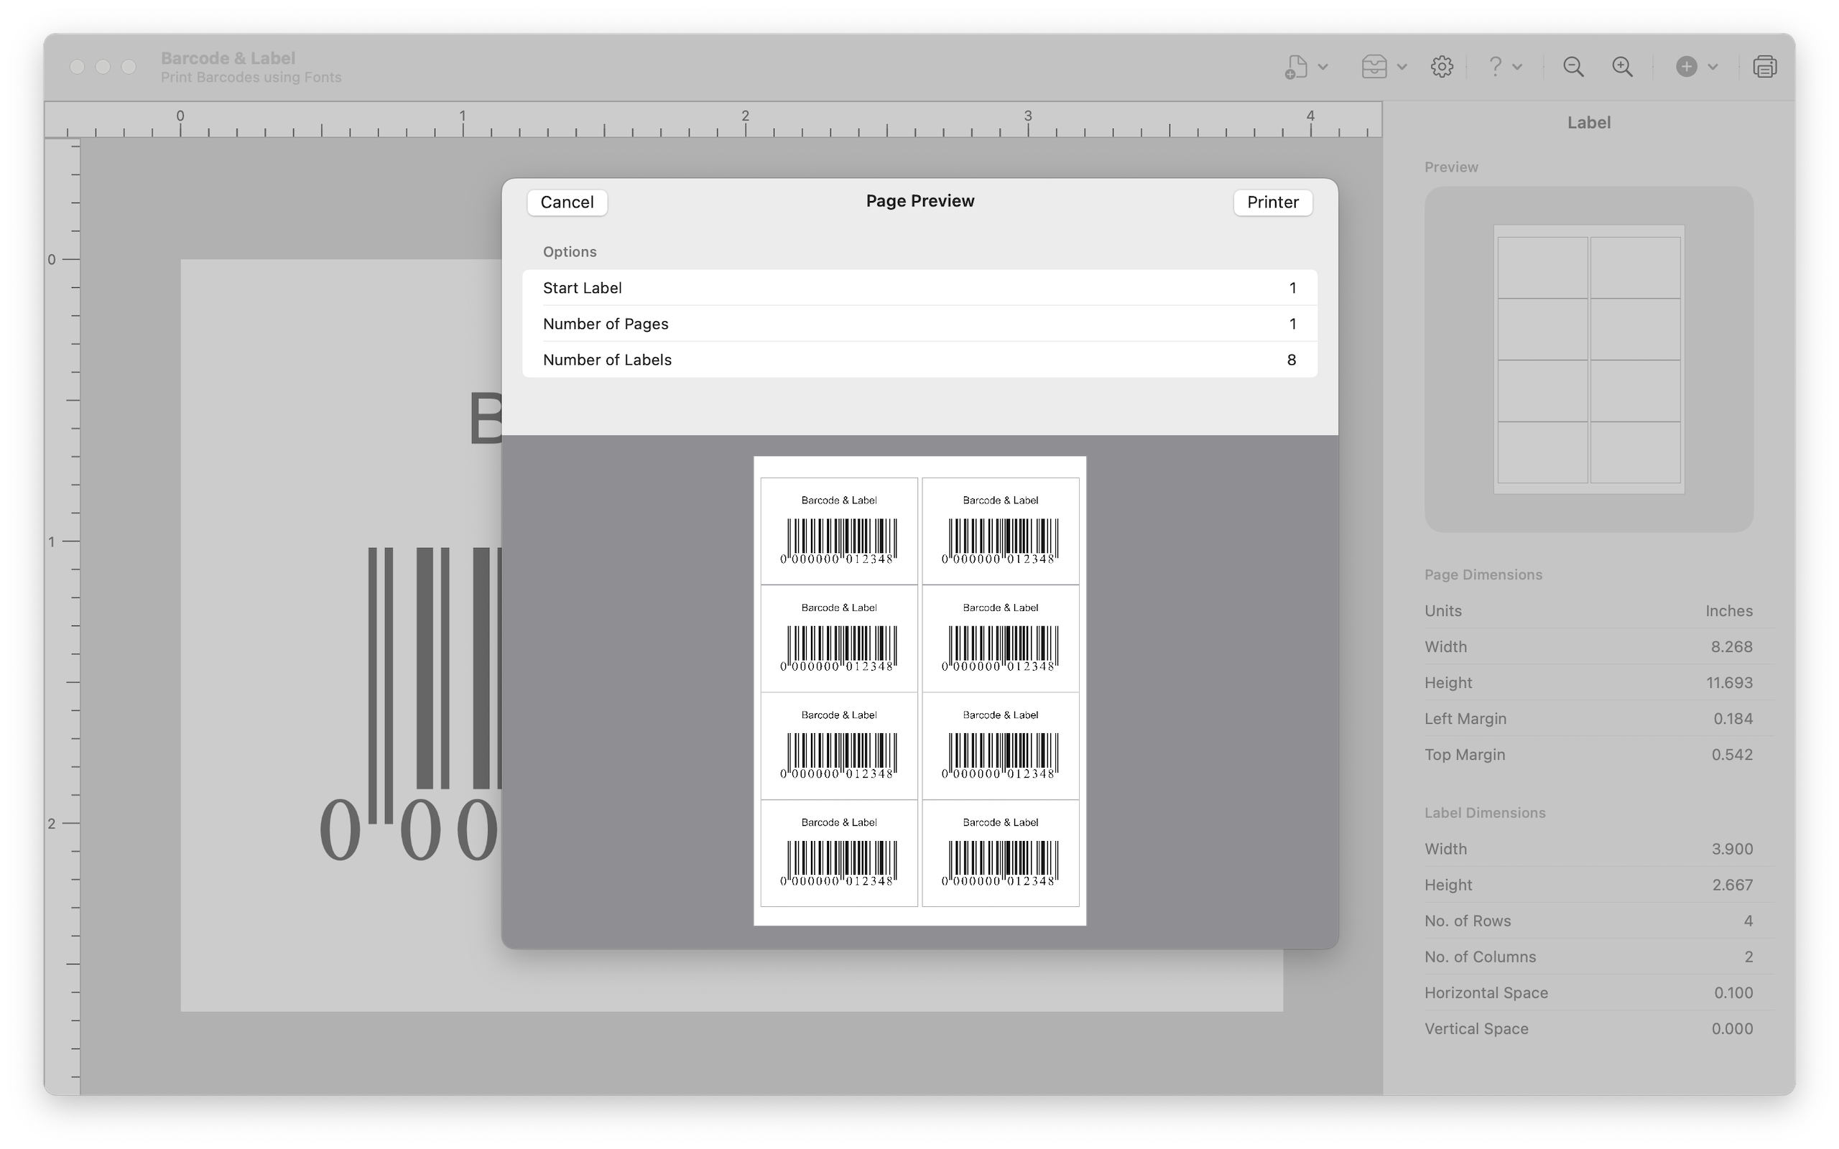Click the print icon in toolbar
The width and height of the screenshot is (1839, 1149).
[1764, 67]
